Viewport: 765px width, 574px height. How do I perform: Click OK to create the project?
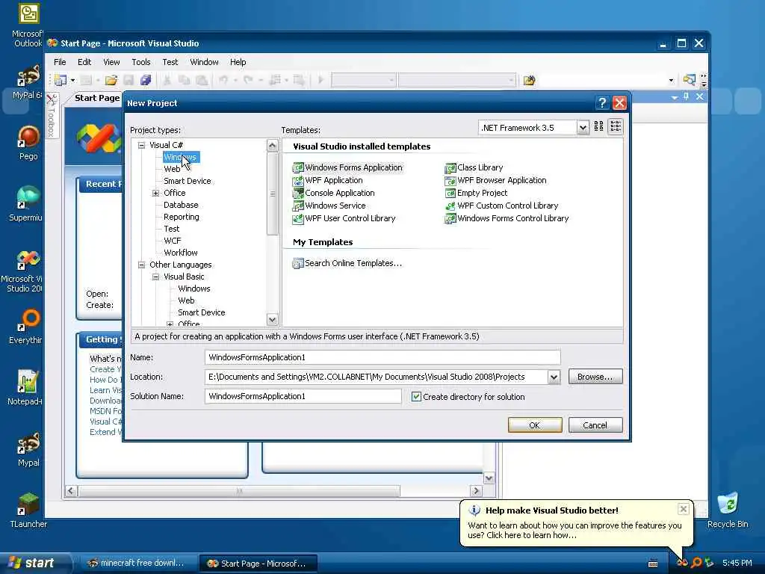coord(535,425)
